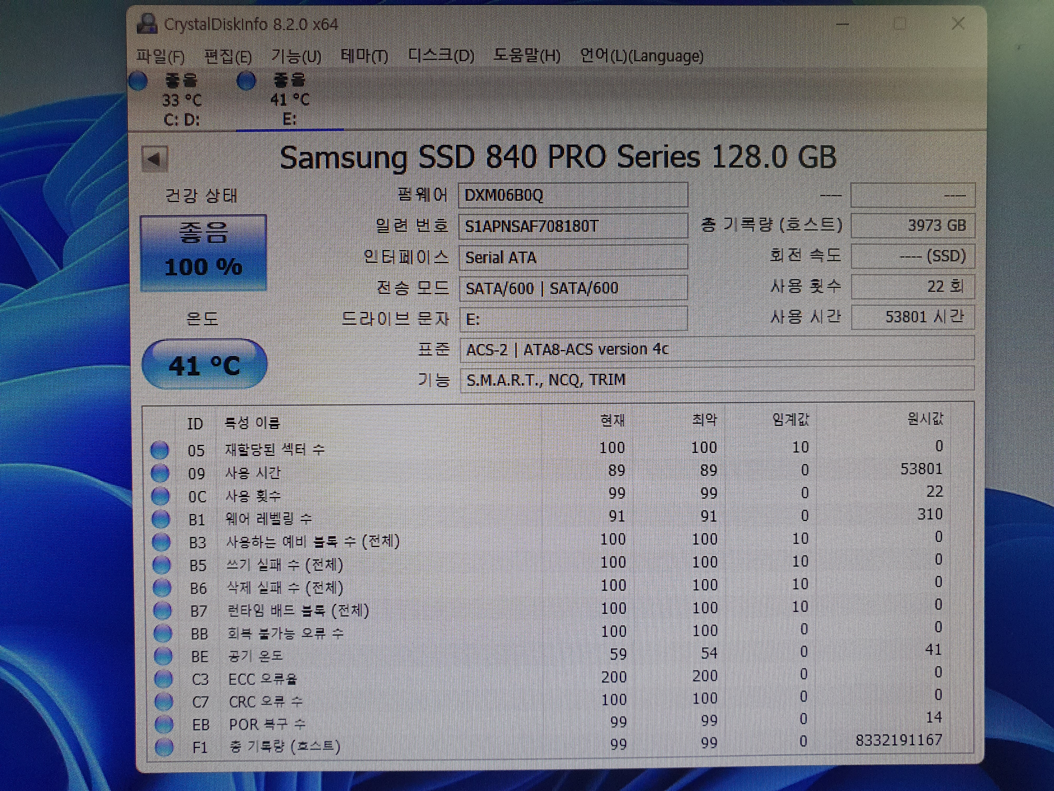Open the 기능(U) menu
This screenshot has width=1054, height=791.
[296, 57]
